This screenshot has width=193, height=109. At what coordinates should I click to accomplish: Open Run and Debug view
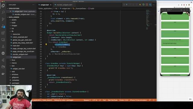point(3,26)
